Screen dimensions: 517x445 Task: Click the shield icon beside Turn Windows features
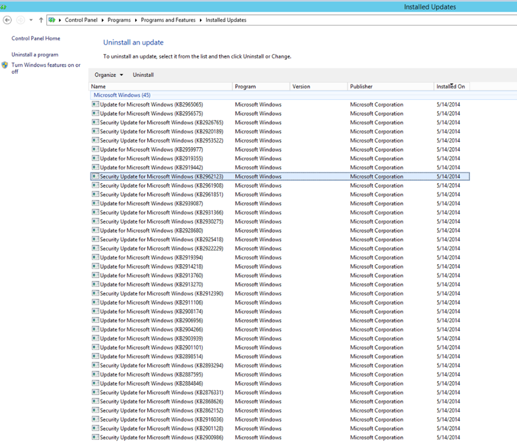click(5, 65)
